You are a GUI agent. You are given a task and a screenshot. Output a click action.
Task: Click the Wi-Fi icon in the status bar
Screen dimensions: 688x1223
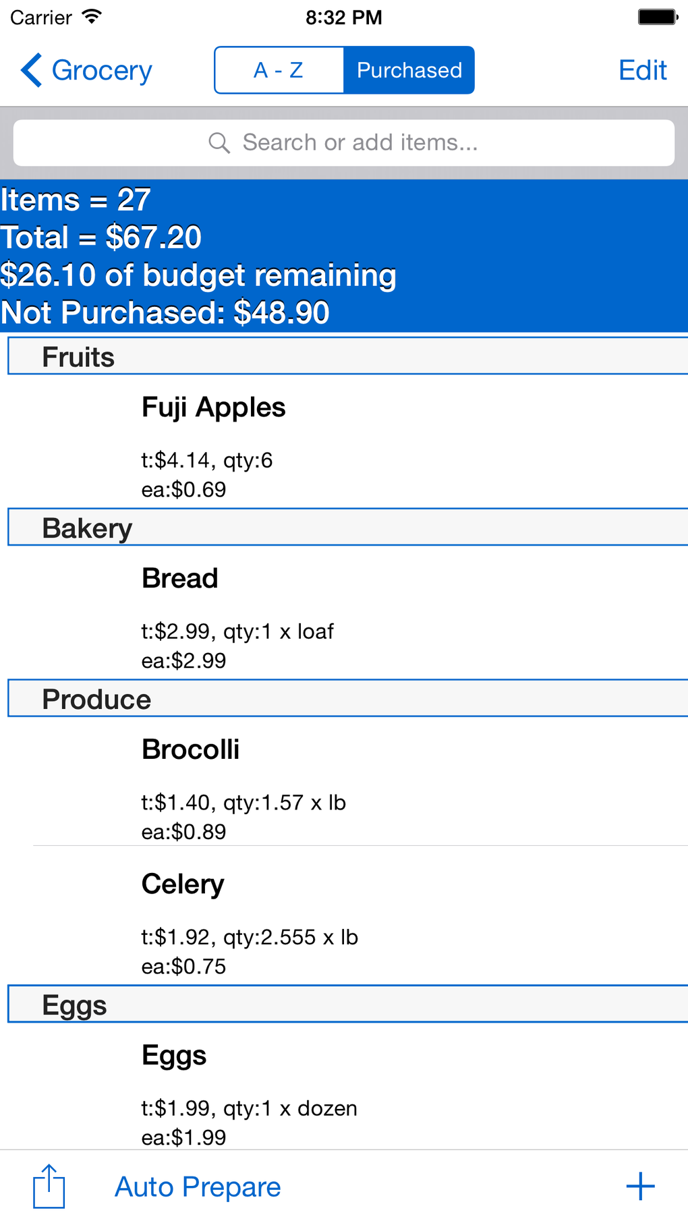pyautogui.click(x=91, y=17)
